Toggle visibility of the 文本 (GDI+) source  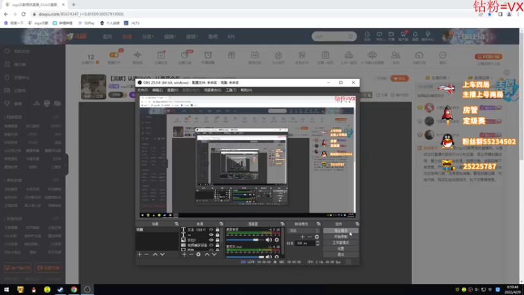click(211, 230)
